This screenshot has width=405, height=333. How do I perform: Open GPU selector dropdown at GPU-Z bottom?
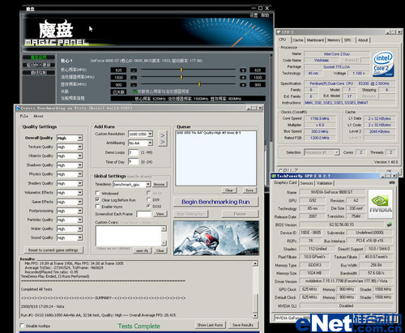pyautogui.click(x=293, y=318)
